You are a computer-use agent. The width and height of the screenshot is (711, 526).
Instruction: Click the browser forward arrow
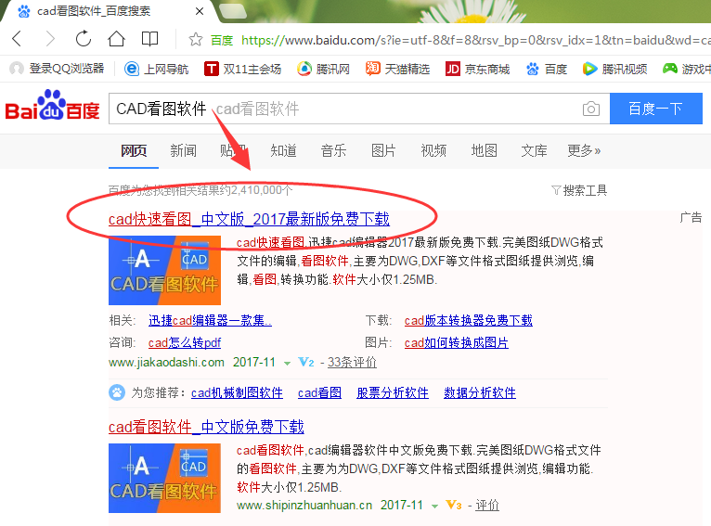click(x=50, y=39)
